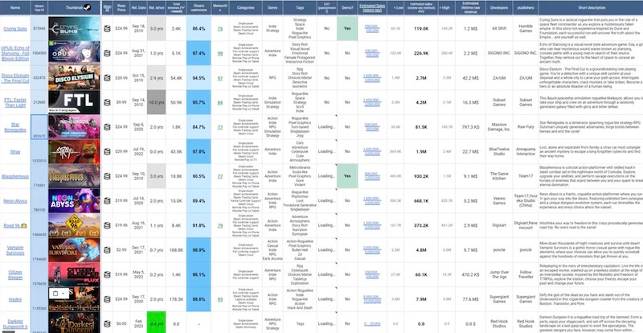The width and height of the screenshot is (643, 333).
Task: Click the Steam DB icon for Disco Elysium
Action: tap(107, 77)
